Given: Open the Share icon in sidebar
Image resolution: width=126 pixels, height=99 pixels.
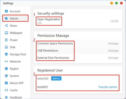Looking at the screenshot, I should (6, 26).
